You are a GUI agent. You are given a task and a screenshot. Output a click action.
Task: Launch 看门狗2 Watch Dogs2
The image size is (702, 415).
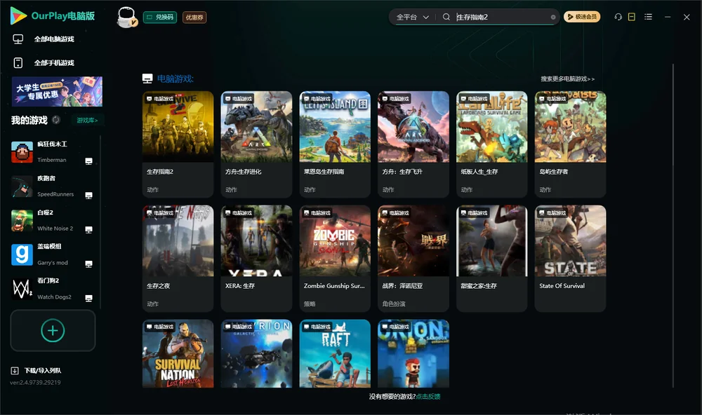click(53, 289)
